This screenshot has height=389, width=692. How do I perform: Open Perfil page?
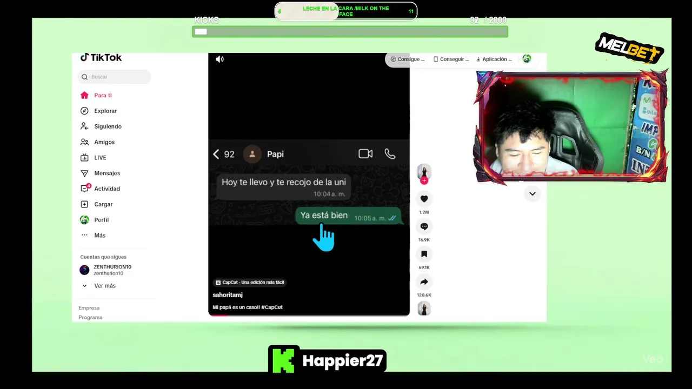(x=101, y=220)
